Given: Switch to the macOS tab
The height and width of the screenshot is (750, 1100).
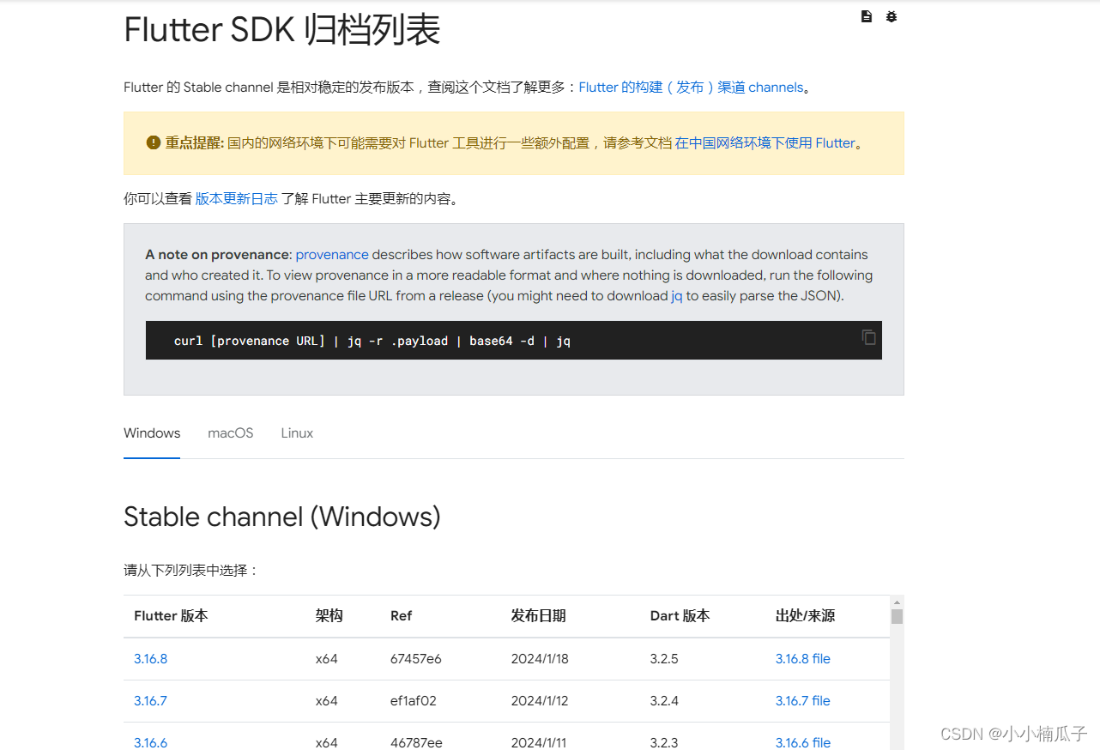Looking at the screenshot, I should click(x=231, y=433).
